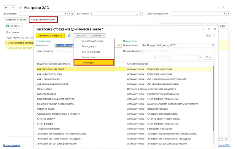Click the document list vertical scrollbar
Viewport: 237px width, 149px height.
pyautogui.click(x=214, y=98)
